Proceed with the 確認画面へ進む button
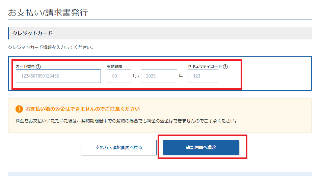 (x=201, y=148)
